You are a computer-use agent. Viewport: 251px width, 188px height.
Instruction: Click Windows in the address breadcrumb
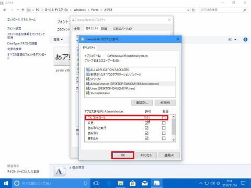coord(79,10)
